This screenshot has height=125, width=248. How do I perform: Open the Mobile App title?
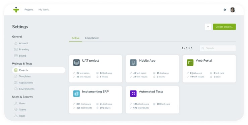[x=147, y=61]
